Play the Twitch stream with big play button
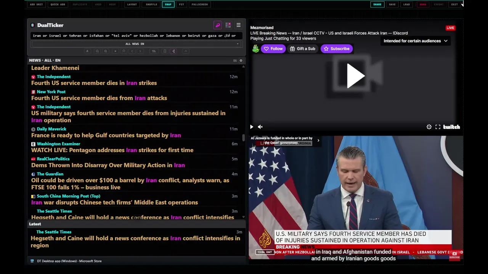 tap(355, 76)
